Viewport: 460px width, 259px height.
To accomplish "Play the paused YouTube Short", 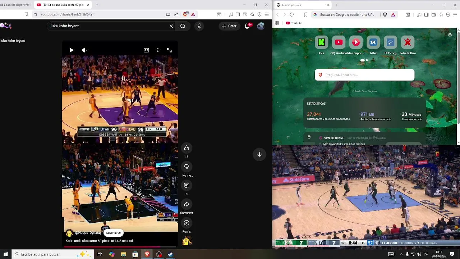I will click(72, 50).
